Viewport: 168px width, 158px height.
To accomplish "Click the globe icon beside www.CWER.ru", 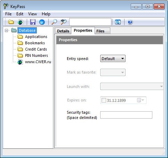I will click(20, 62).
